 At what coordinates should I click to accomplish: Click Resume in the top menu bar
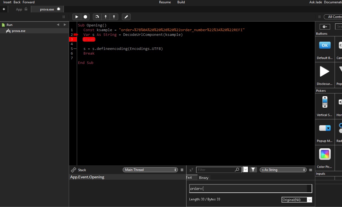165,2
